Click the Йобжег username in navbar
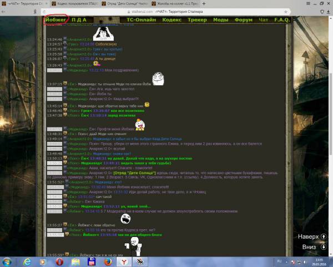 pyautogui.click(x=56, y=20)
